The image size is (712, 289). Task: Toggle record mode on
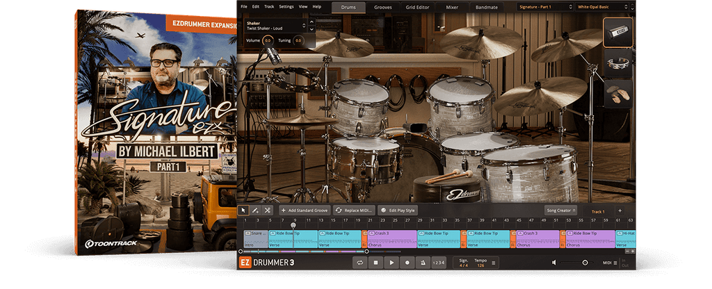[x=407, y=262]
